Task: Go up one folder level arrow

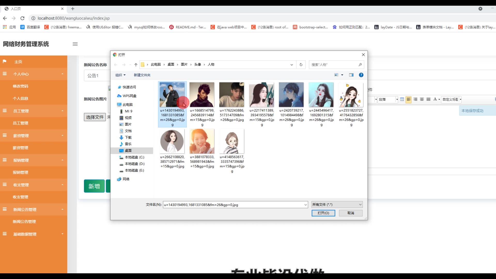Action: [x=136, y=65]
